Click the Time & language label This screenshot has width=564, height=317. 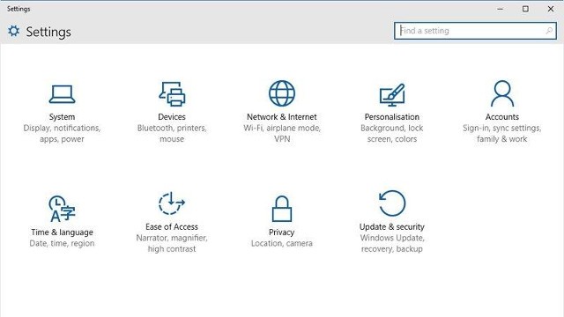62,232
